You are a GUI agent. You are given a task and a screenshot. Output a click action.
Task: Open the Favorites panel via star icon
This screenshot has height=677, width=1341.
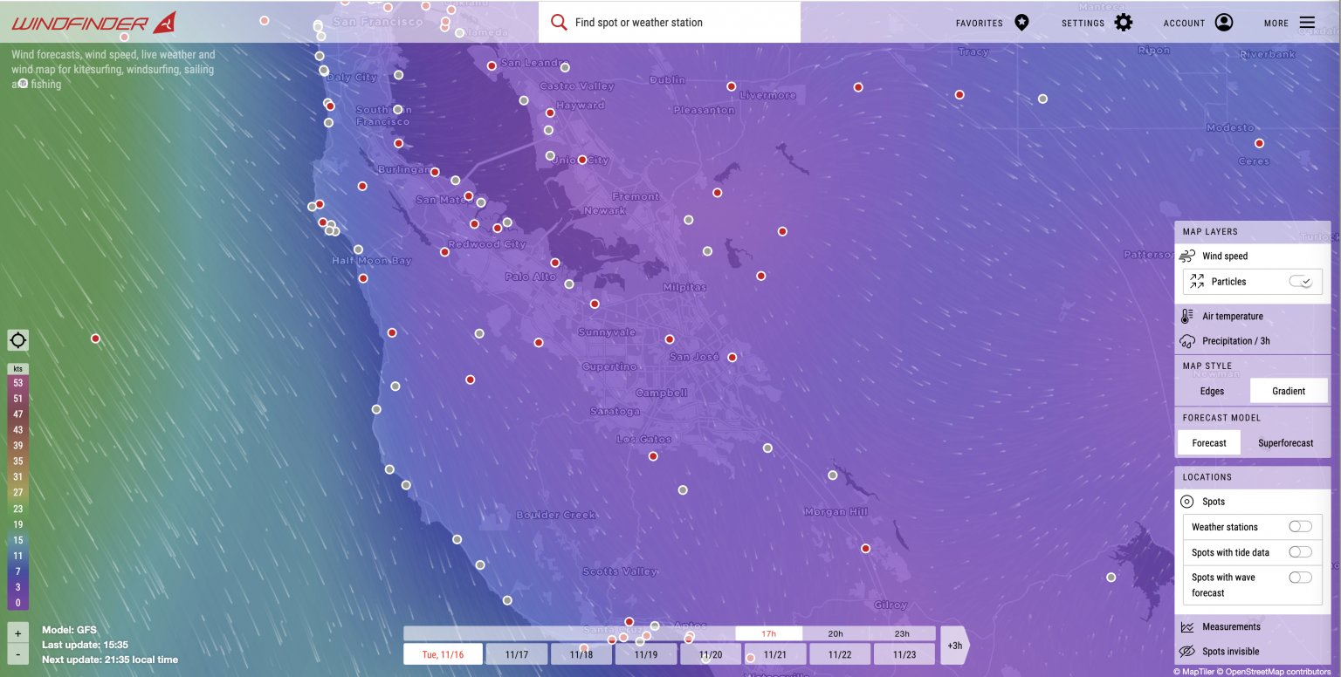click(1021, 23)
